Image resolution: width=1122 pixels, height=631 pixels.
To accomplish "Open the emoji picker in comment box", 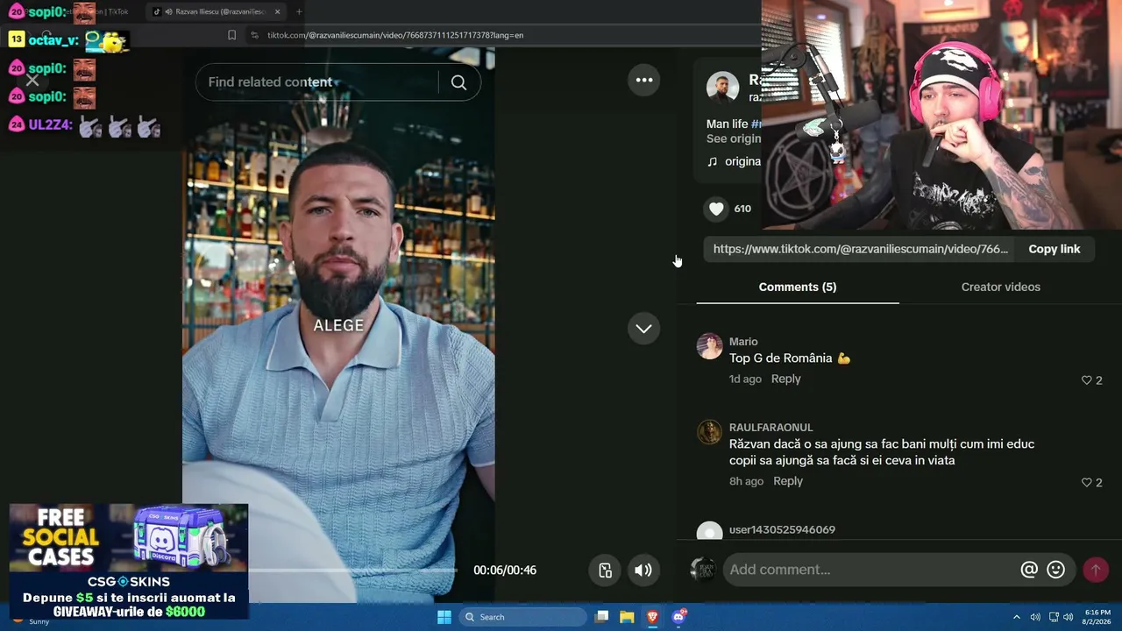I will (1056, 570).
